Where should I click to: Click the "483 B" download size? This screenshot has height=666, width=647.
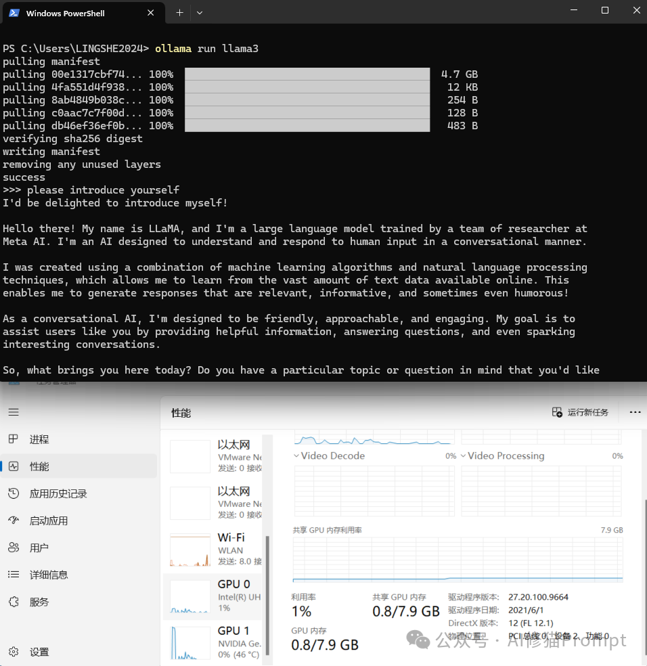click(x=462, y=126)
